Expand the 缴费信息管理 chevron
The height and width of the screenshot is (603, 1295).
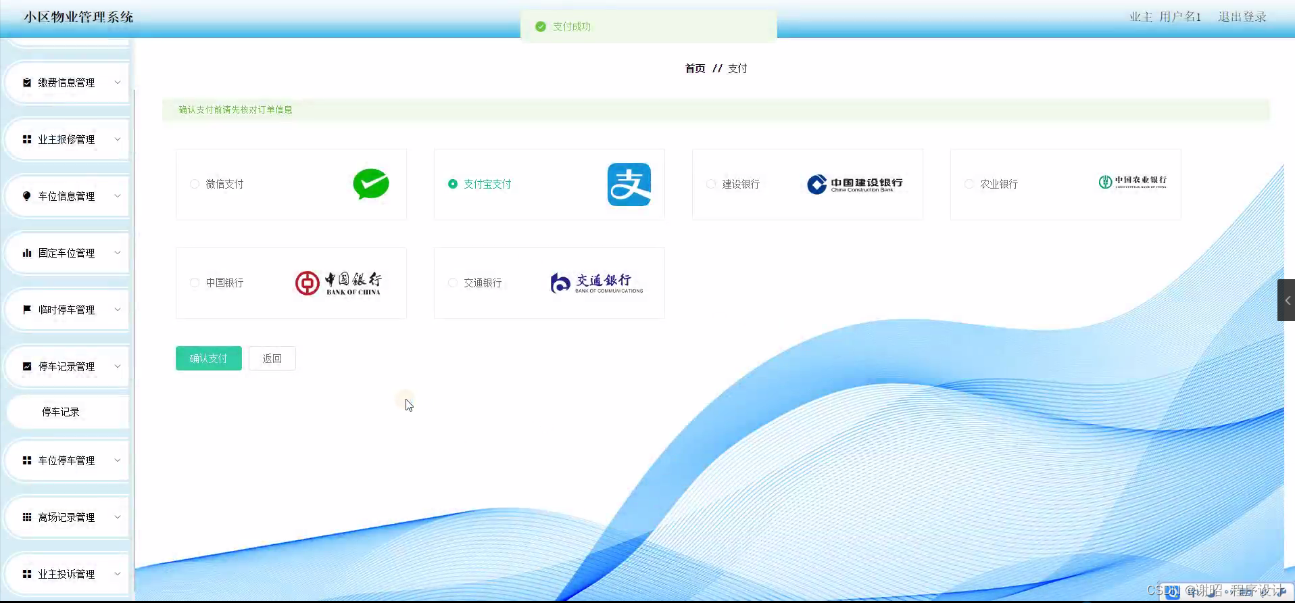point(118,82)
